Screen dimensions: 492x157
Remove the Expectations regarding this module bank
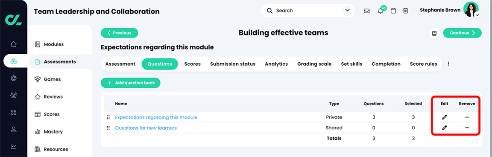pos(467,117)
